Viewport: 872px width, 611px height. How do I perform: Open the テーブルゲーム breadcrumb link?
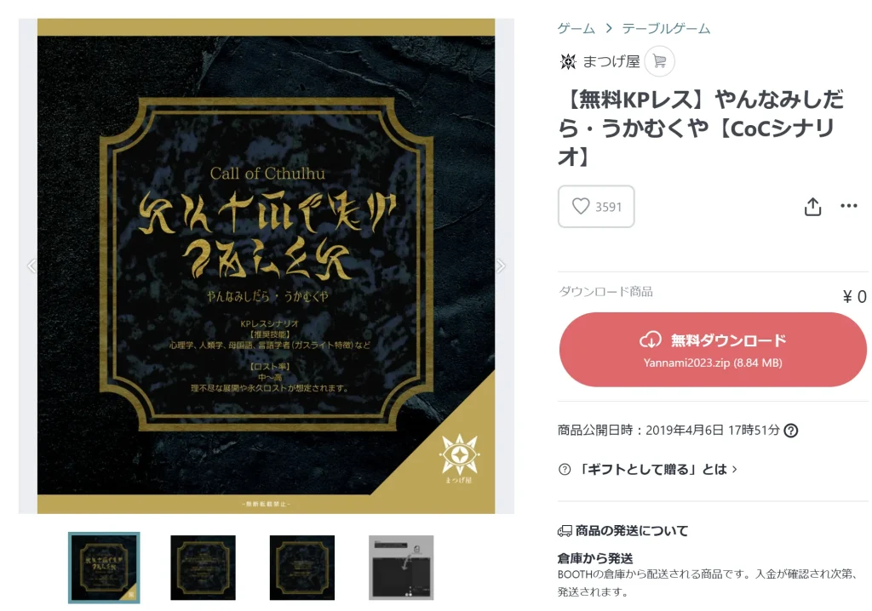[666, 28]
